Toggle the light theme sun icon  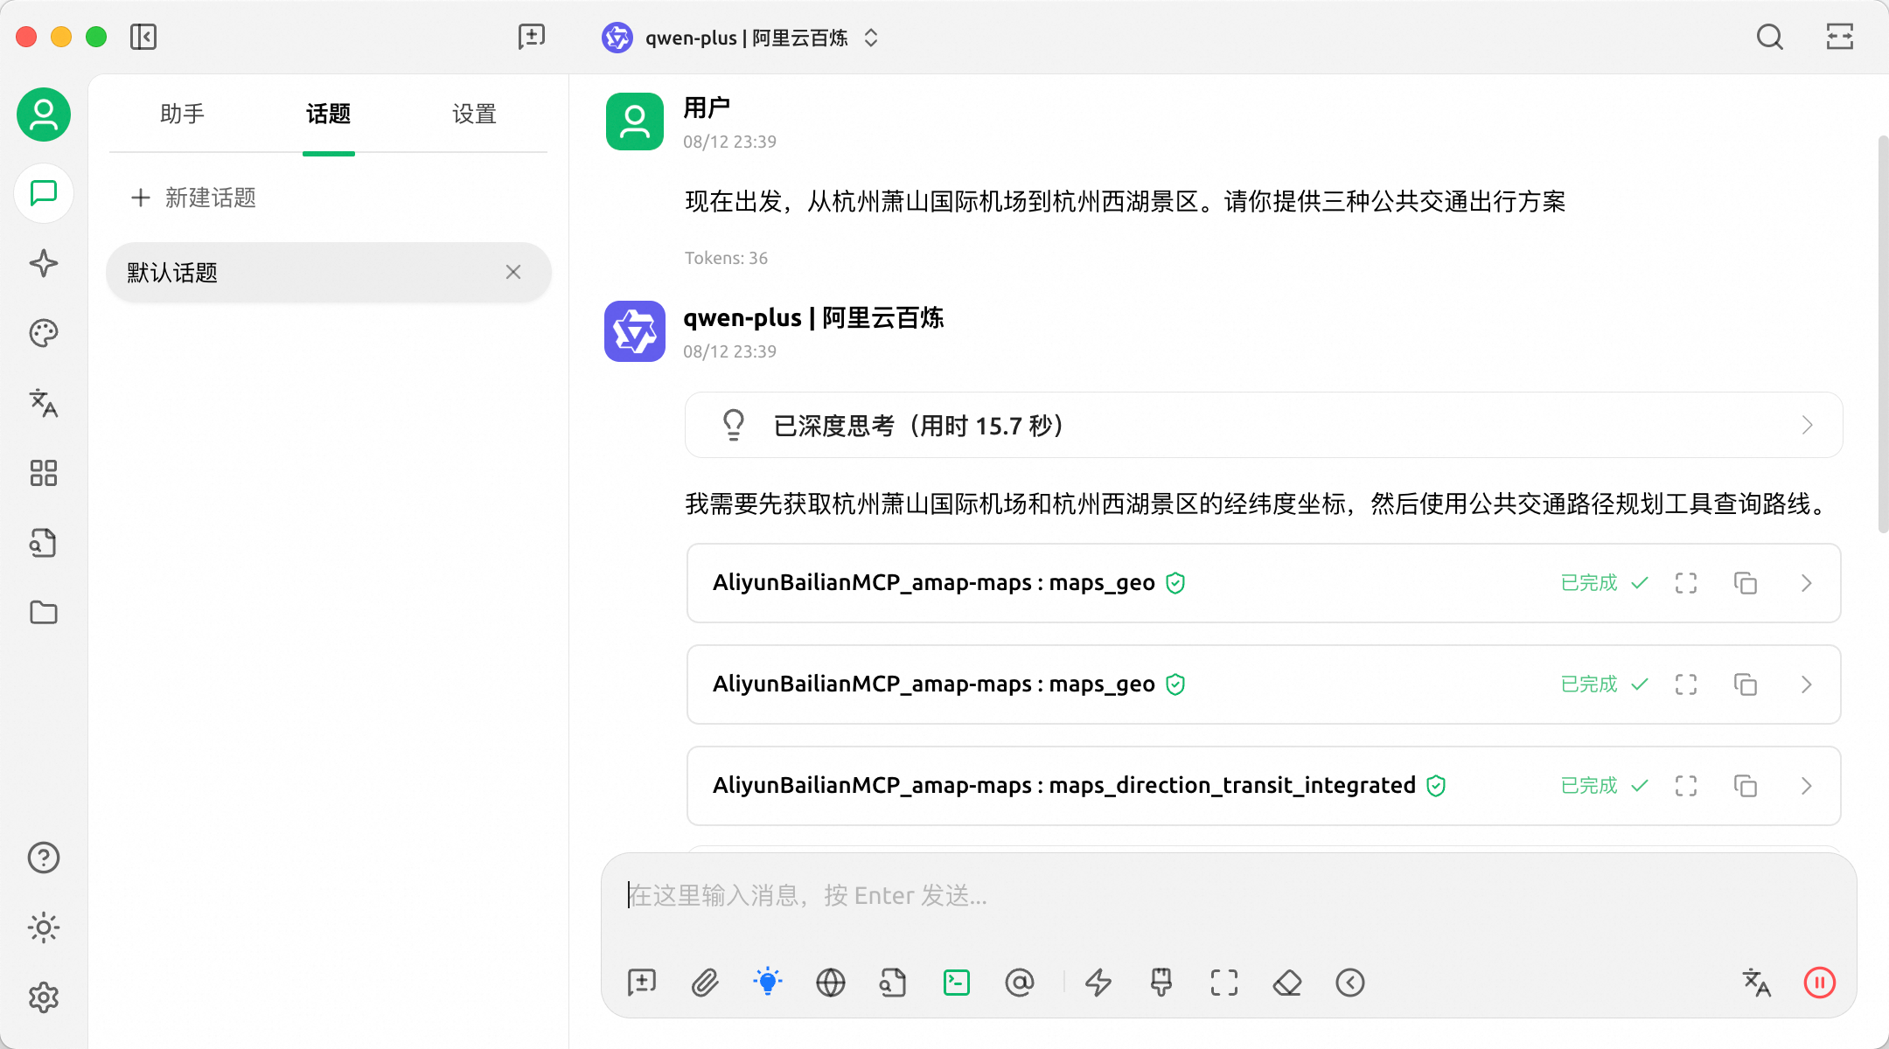(44, 927)
